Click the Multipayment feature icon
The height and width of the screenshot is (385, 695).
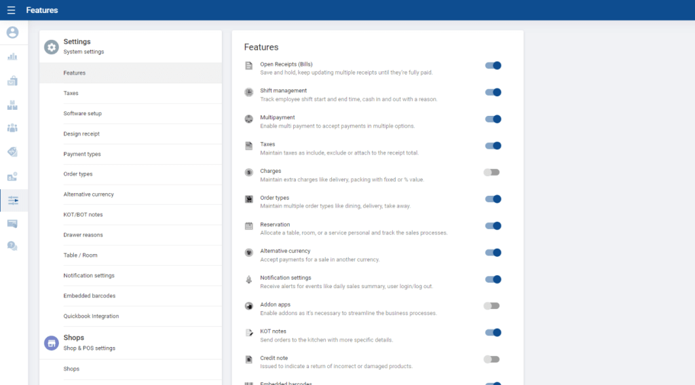[248, 119]
